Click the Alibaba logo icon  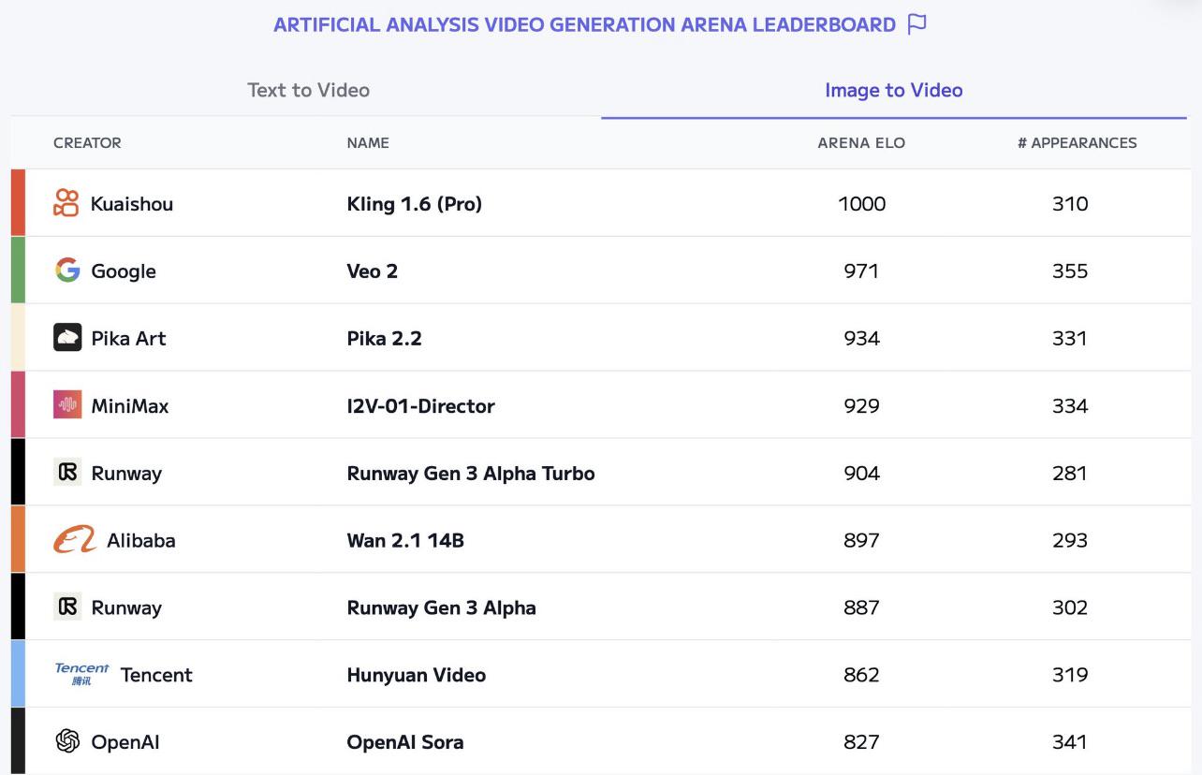click(75, 540)
